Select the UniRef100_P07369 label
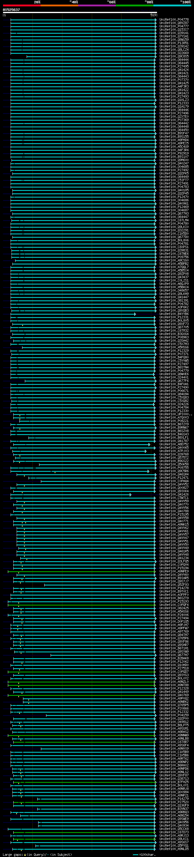This screenshot has width=194, height=857. (174, 120)
